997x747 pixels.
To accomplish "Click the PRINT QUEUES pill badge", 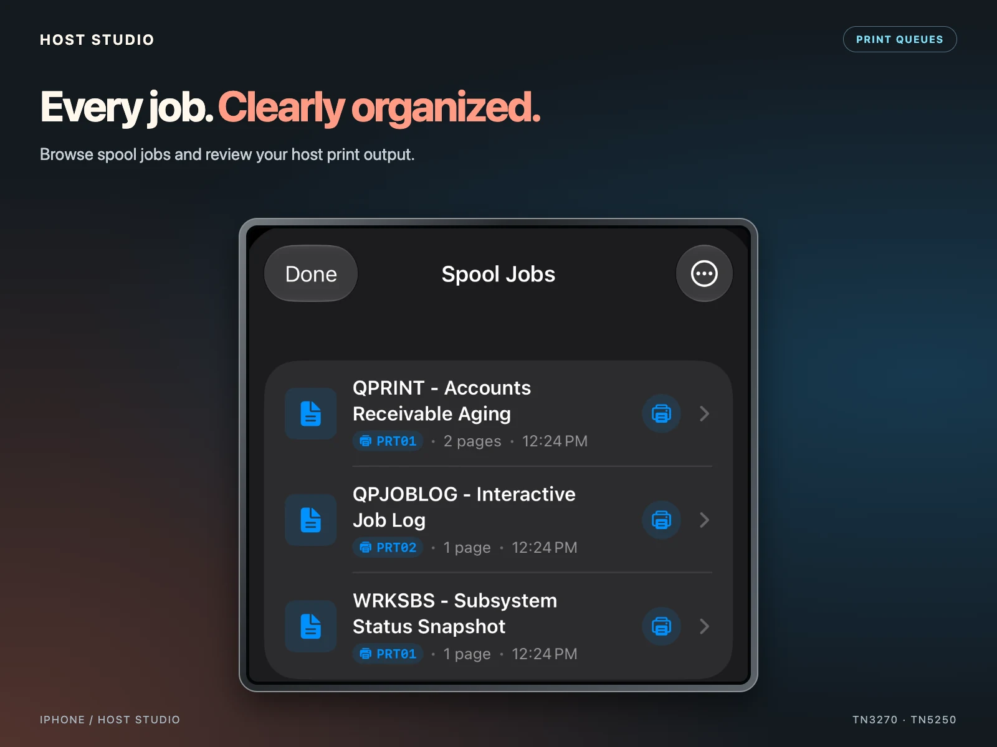I will 900,39.
